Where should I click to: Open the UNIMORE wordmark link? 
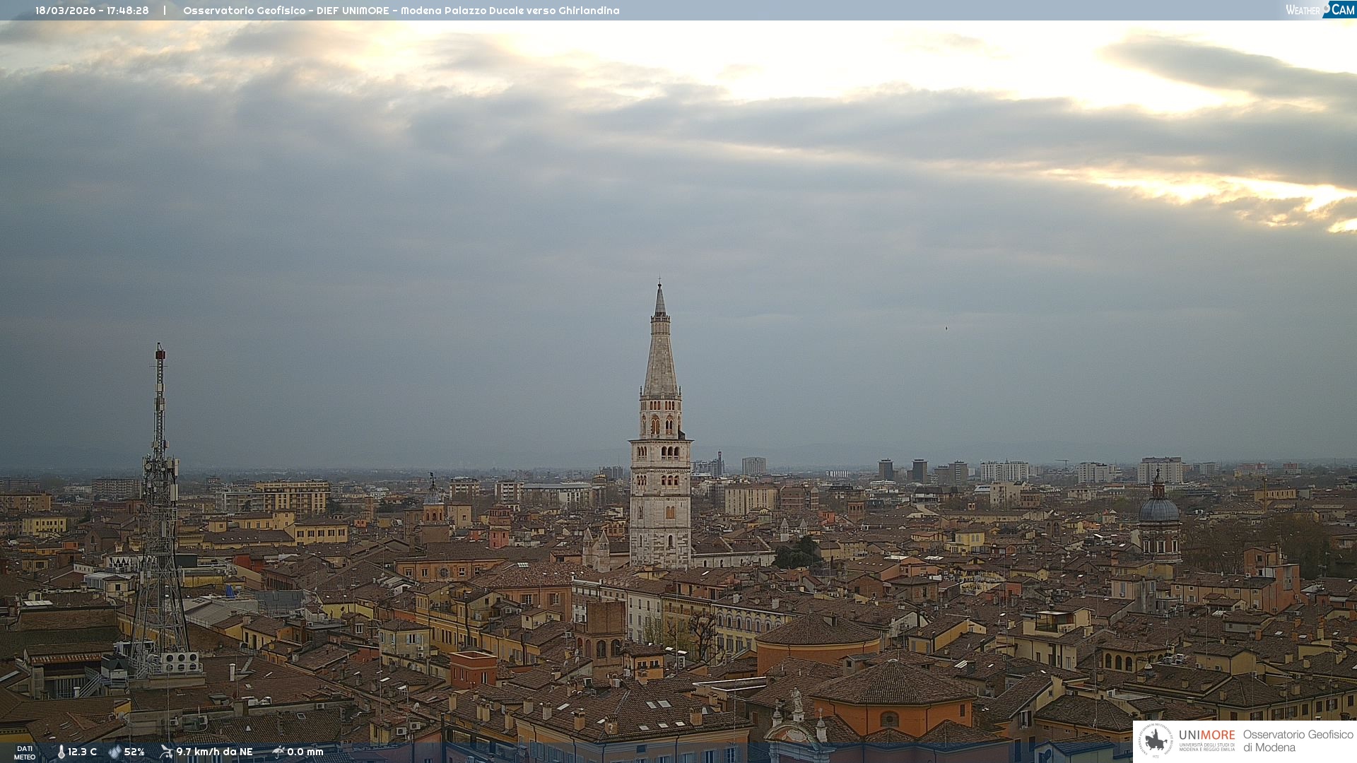tap(1206, 735)
